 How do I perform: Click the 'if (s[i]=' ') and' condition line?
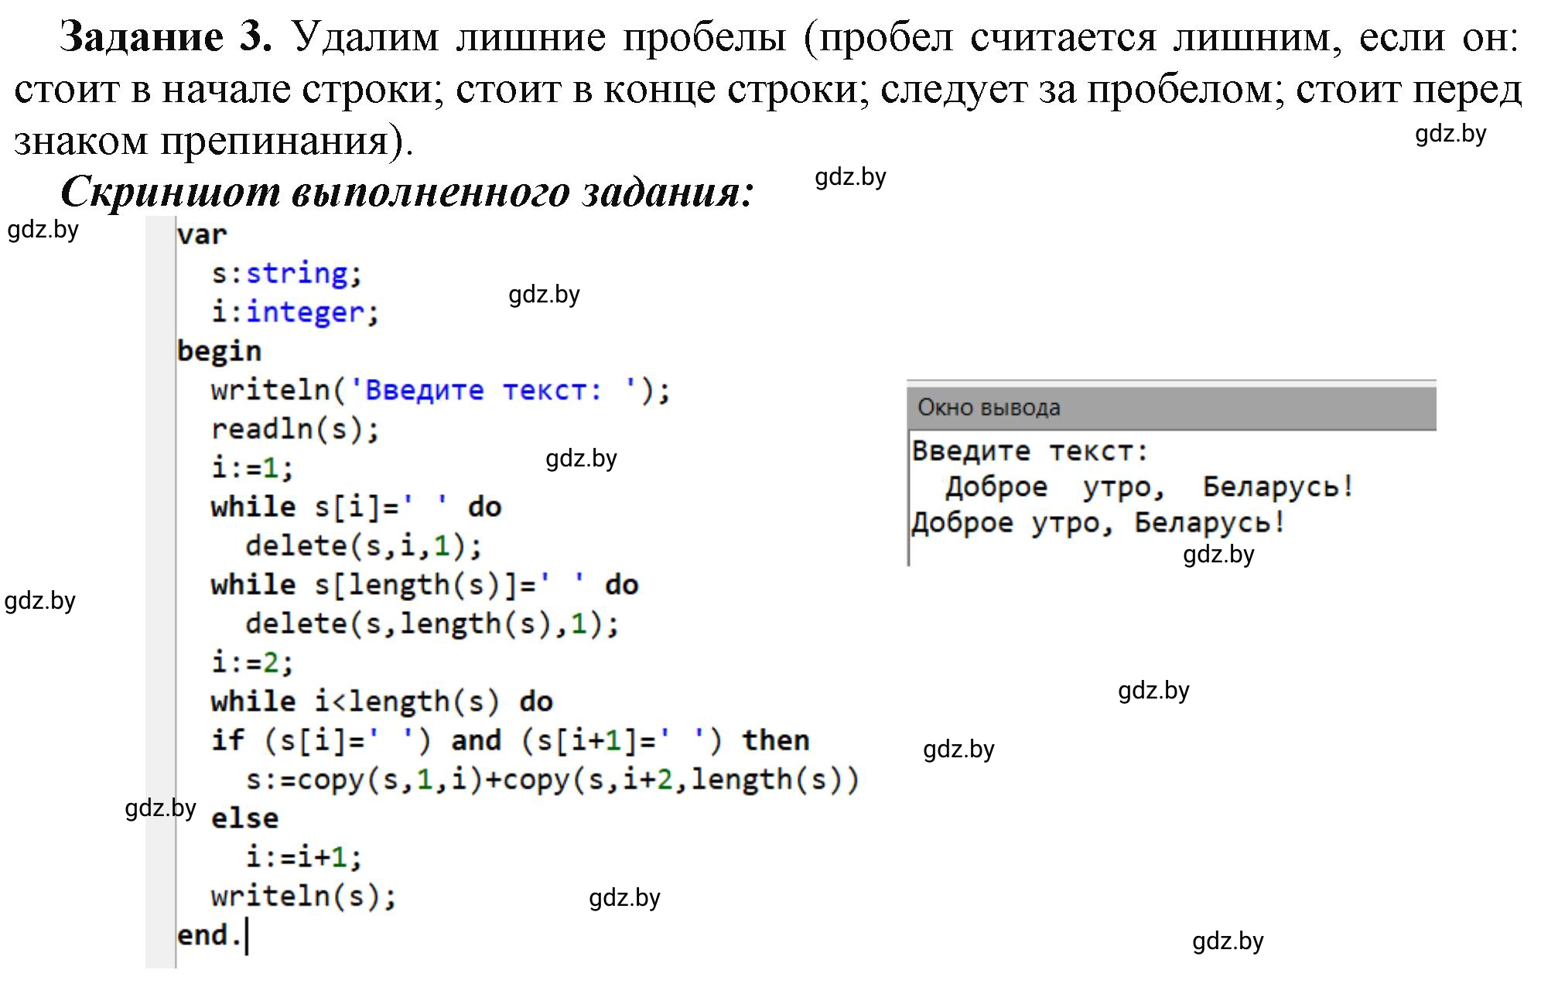coord(511,740)
